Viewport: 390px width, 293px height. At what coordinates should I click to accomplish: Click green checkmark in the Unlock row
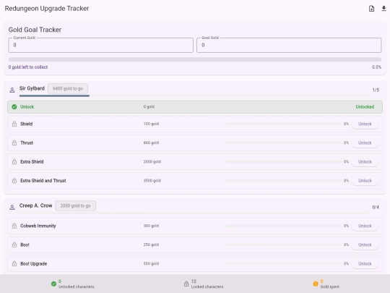pyautogui.click(x=14, y=107)
